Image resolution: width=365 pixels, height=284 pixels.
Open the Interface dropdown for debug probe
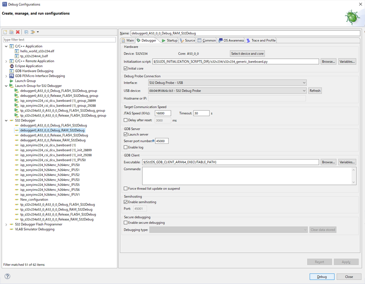[227, 83]
